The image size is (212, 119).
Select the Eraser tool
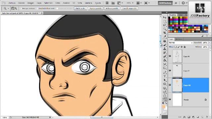click(x=165, y=56)
